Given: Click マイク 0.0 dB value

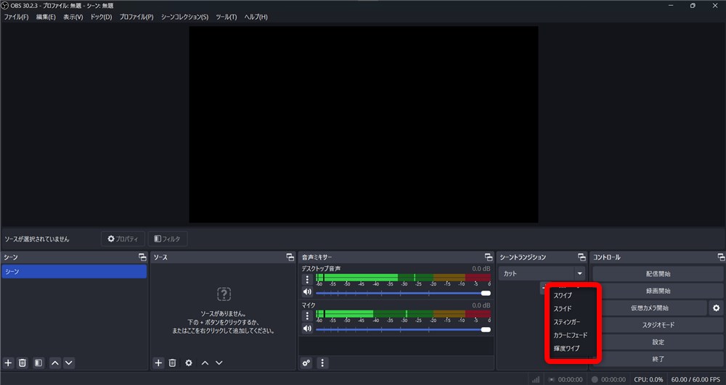Looking at the screenshot, I should 481,305.
